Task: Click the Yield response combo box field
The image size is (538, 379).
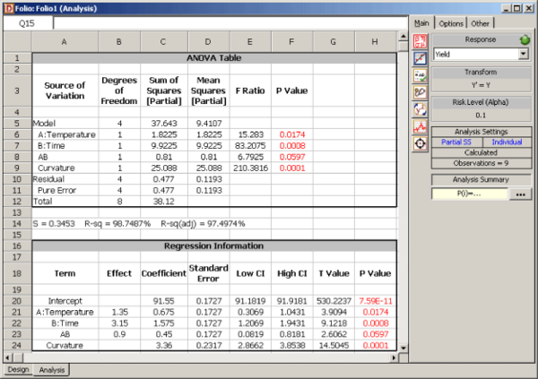Action: coord(481,54)
